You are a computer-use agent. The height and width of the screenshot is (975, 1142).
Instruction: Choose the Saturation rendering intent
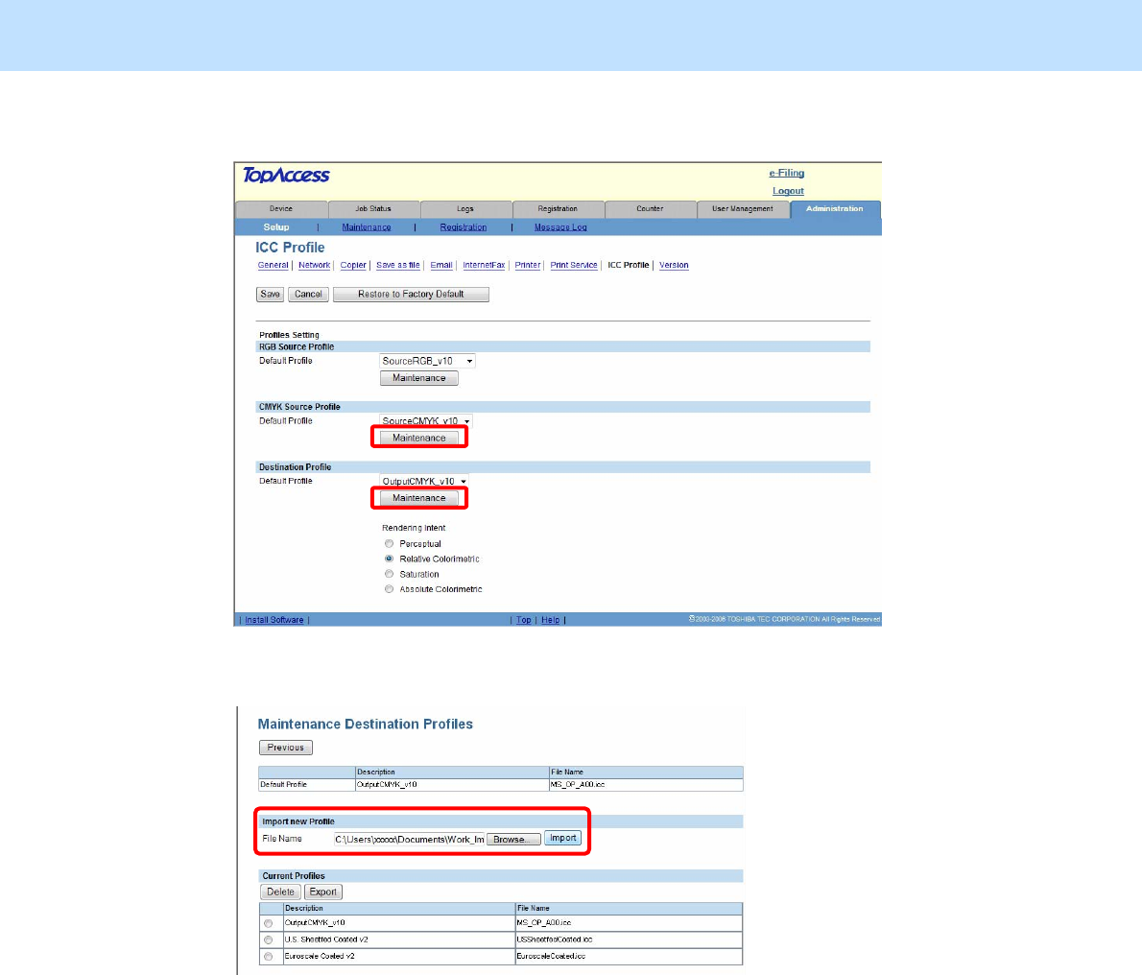click(x=389, y=574)
